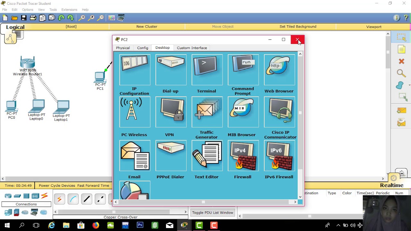Image resolution: width=411 pixels, height=231 pixels.
Task: Open the Email application
Action: [x=135, y=156]
